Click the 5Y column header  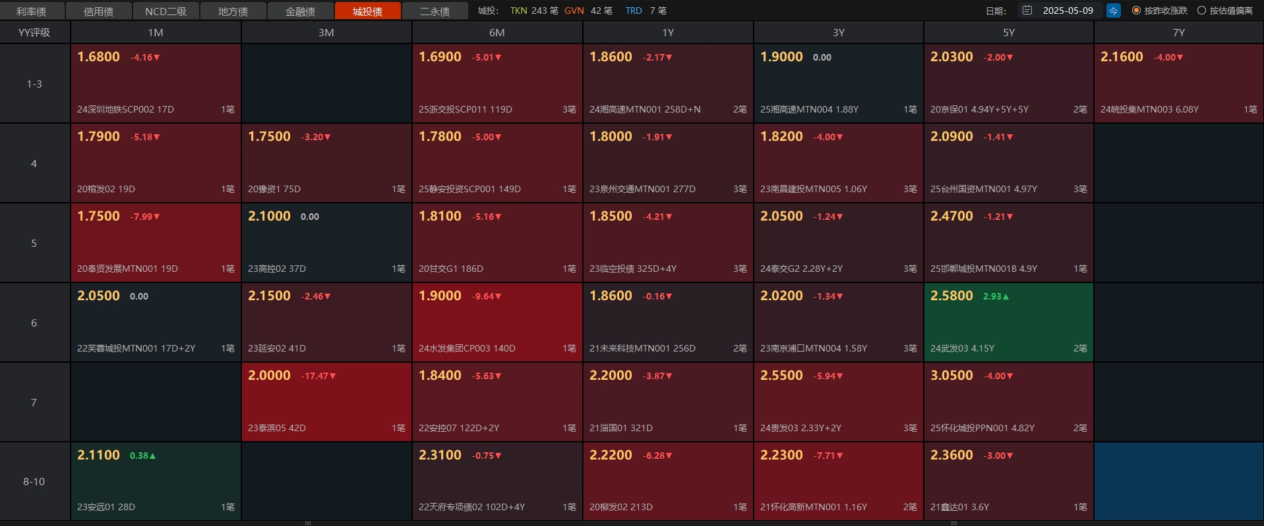1009,32
